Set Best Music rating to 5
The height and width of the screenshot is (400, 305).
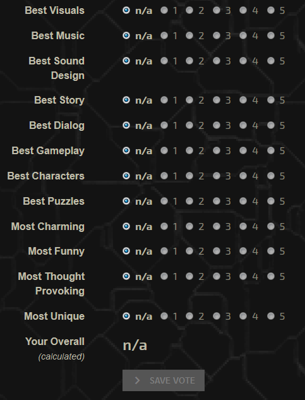click(x=270, y=35)
